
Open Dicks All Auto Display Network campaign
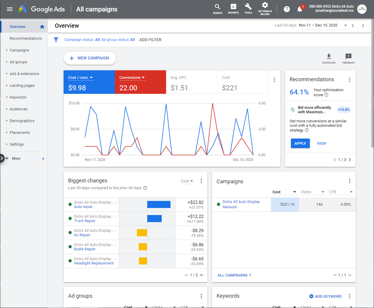241,204
